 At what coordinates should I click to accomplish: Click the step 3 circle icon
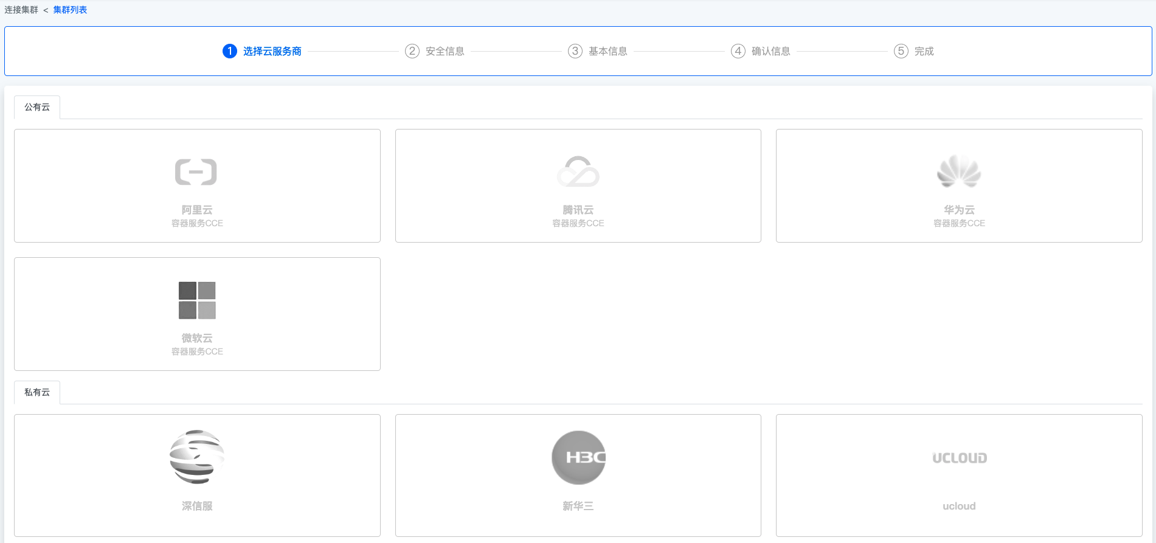pyautogui.click(x=575, y=51)
